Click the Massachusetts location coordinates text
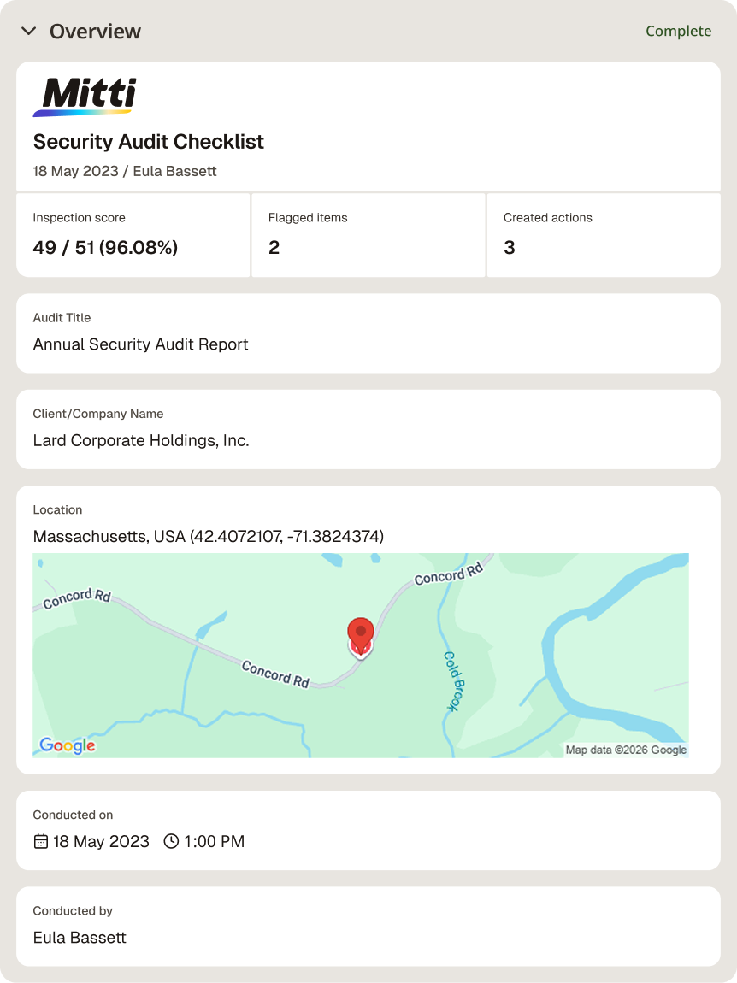The width and height of the screenshot is (737, 983). pos(209,537)
